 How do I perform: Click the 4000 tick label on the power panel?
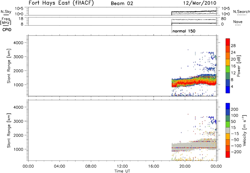pos(18,43)
